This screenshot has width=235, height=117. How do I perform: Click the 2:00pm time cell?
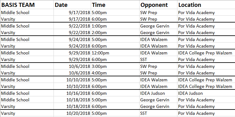tap(115, 33)
